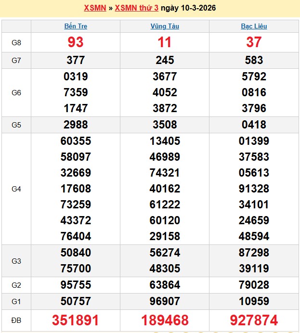Screen dimensions: 300x333
Task: Select the G4 number 74321
Action: [165, 173]
